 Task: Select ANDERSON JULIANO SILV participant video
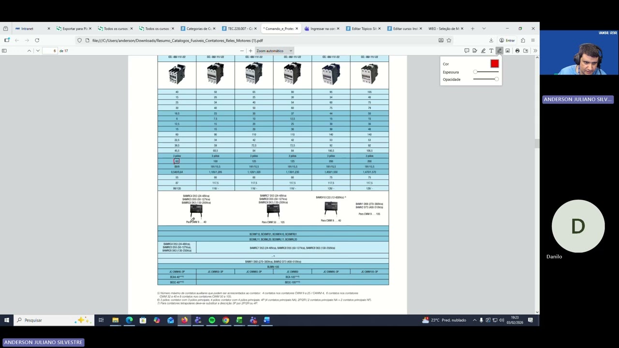tap(579, 53)
